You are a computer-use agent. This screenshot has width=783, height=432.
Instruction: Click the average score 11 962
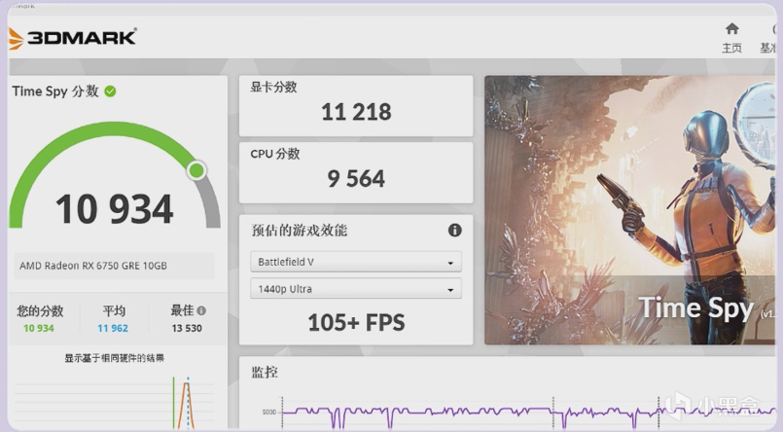pos(113,328)
